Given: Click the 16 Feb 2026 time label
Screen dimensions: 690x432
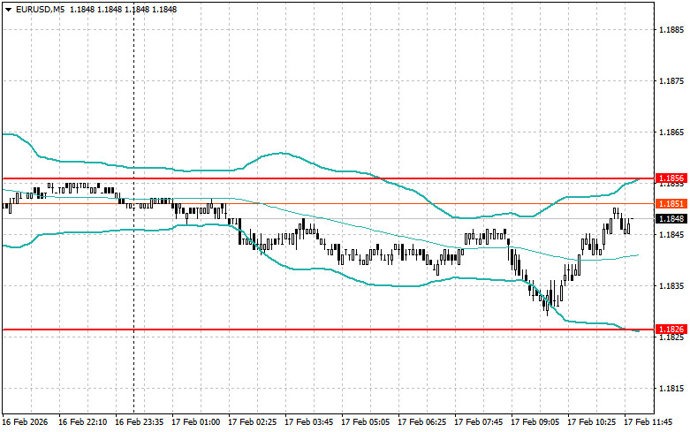Looking at the screenshot, I should tap(25, 422).
